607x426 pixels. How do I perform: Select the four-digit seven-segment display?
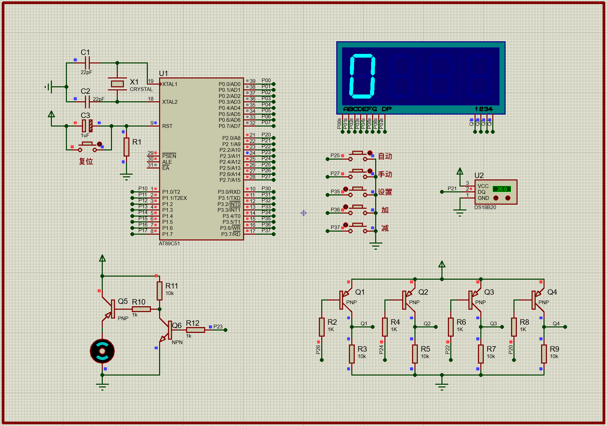click(421, 78)
